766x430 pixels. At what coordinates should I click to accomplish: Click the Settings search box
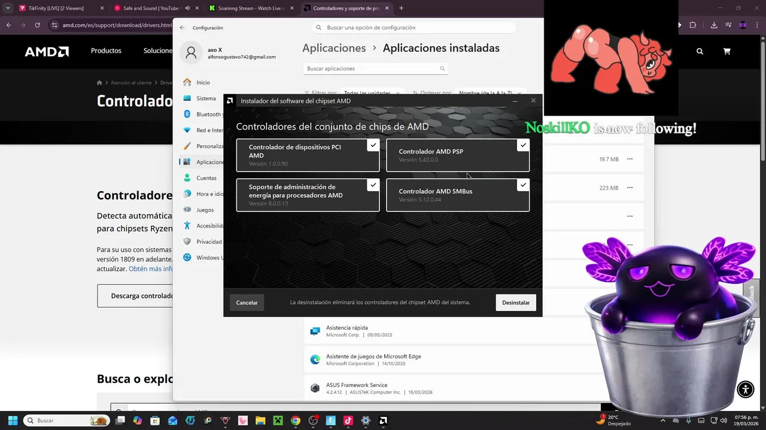(x=414, y=27)
